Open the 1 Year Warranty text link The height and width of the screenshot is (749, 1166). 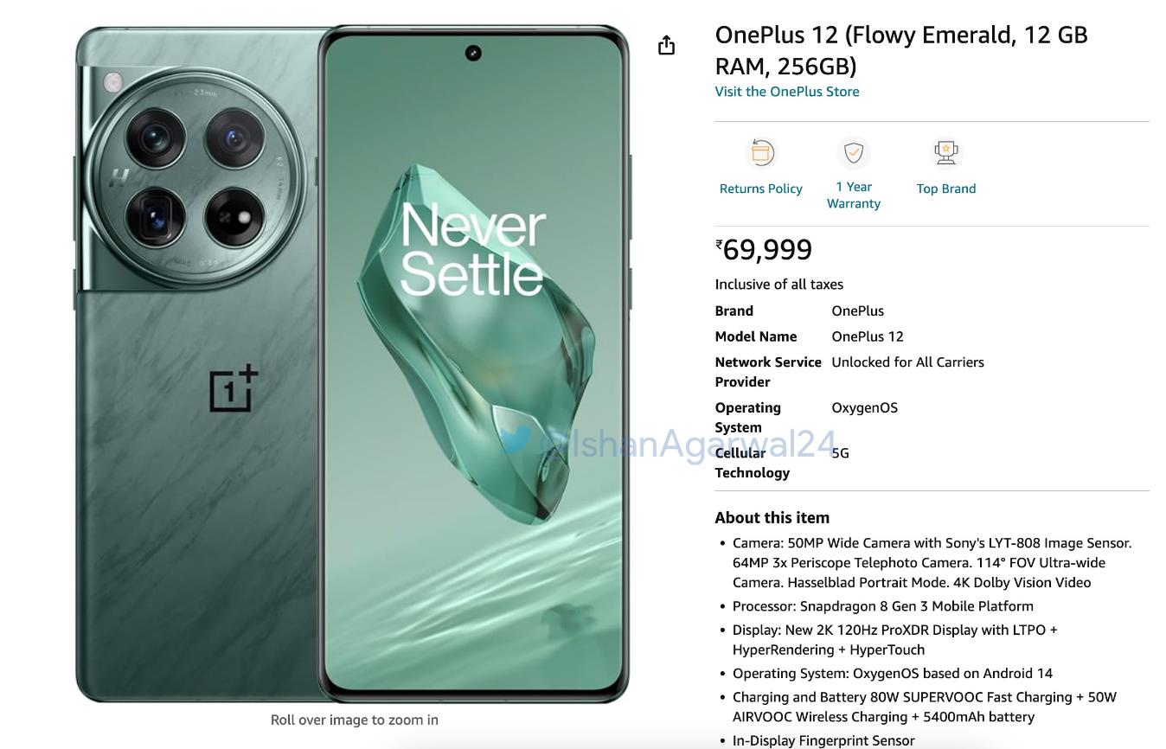[854, 195]
